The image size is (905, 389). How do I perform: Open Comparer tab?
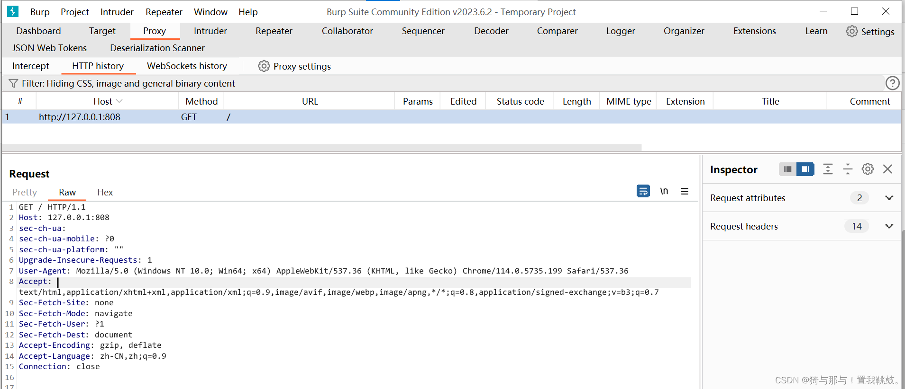pos(558,31)
